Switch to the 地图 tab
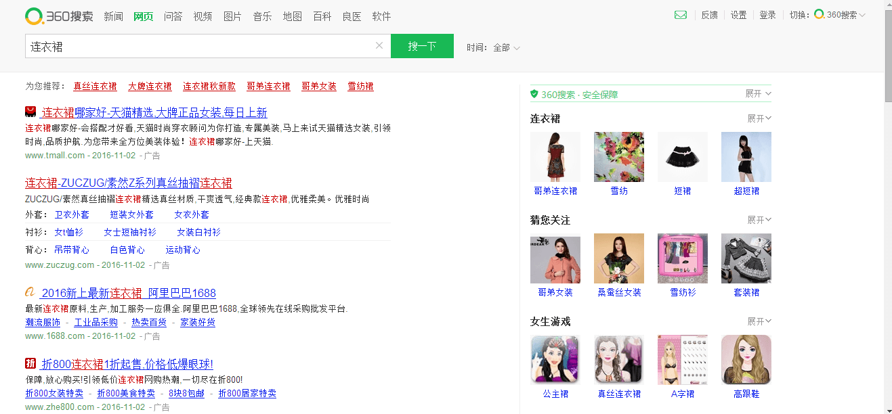The height and width of the screenshot is (414, 892). (292, 16)
